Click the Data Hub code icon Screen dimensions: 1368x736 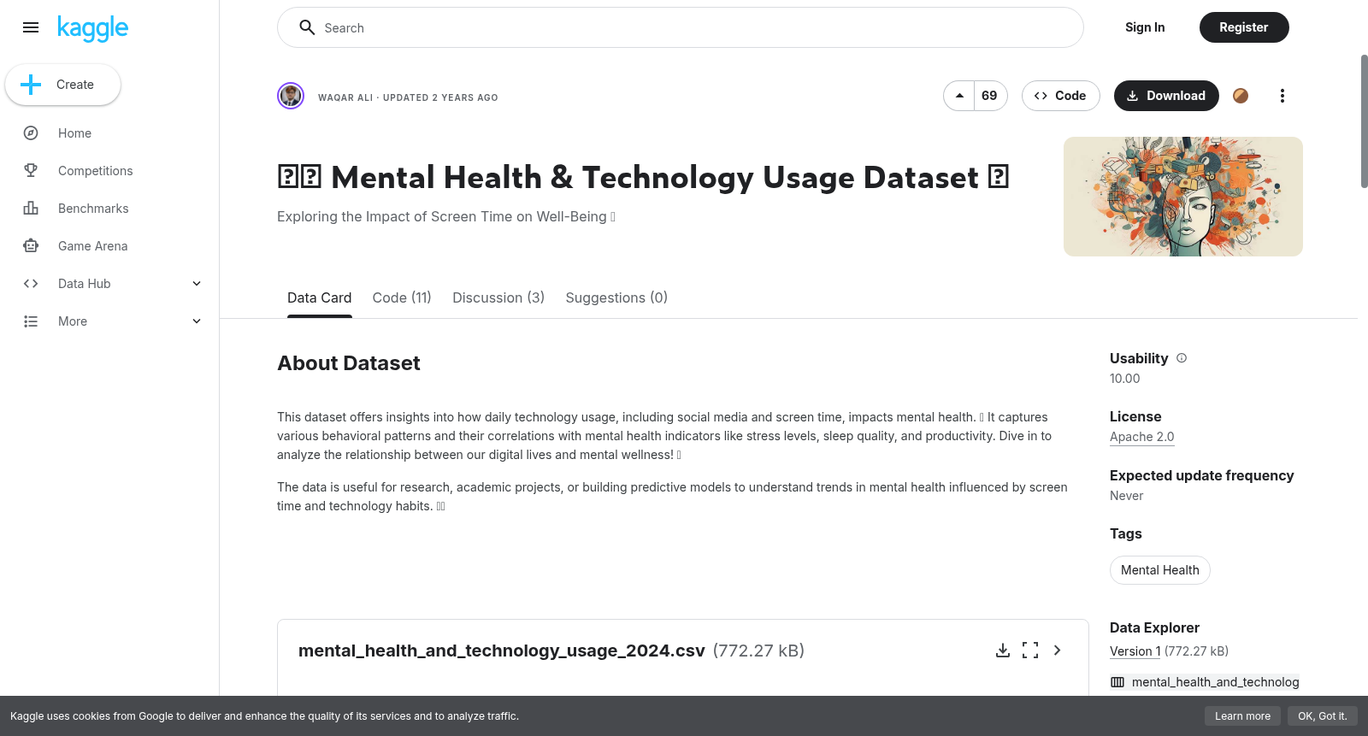coord(31,284)
